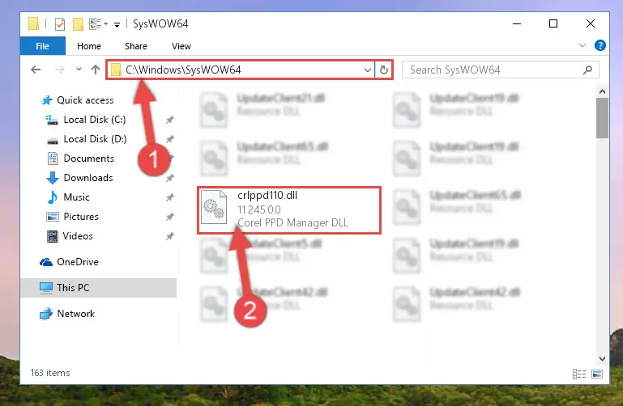This screenshot has height=406, width=623.
Task: Go forward with the right arrow button
Action: coord(60,70)
